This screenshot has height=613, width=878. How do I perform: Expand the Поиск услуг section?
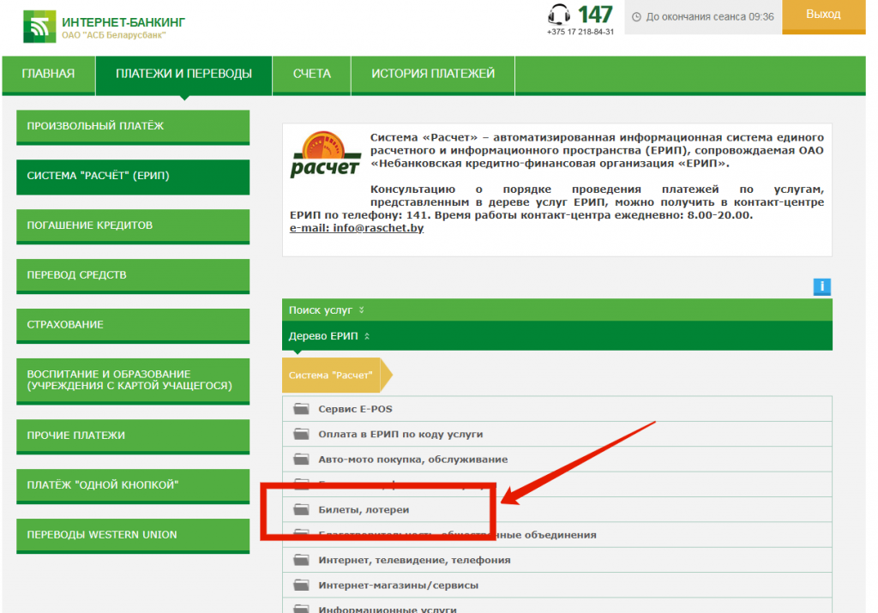pos(557,310)
